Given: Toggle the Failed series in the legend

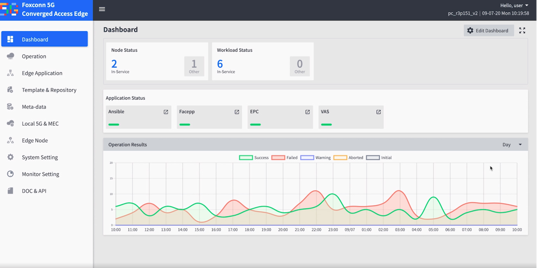Looking at the screenshot, I should pos(285,158).
